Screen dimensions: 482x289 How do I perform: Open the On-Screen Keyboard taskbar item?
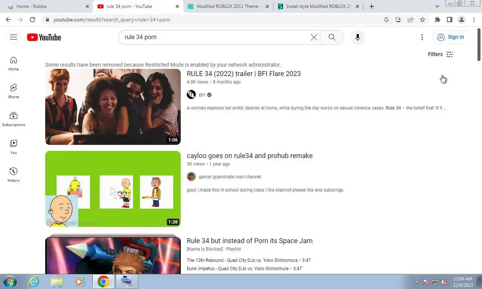(127, 281)
